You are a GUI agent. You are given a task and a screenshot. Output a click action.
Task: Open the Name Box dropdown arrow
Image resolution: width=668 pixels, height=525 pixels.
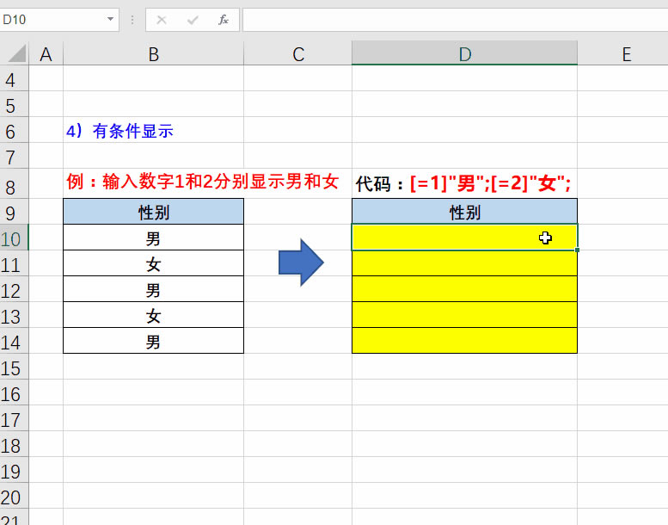coord(110,19)
